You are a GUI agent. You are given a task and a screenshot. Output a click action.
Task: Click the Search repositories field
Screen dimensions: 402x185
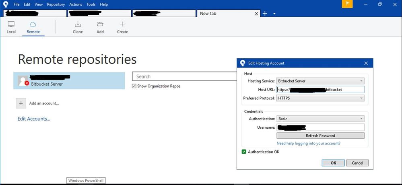pos(184,76)
